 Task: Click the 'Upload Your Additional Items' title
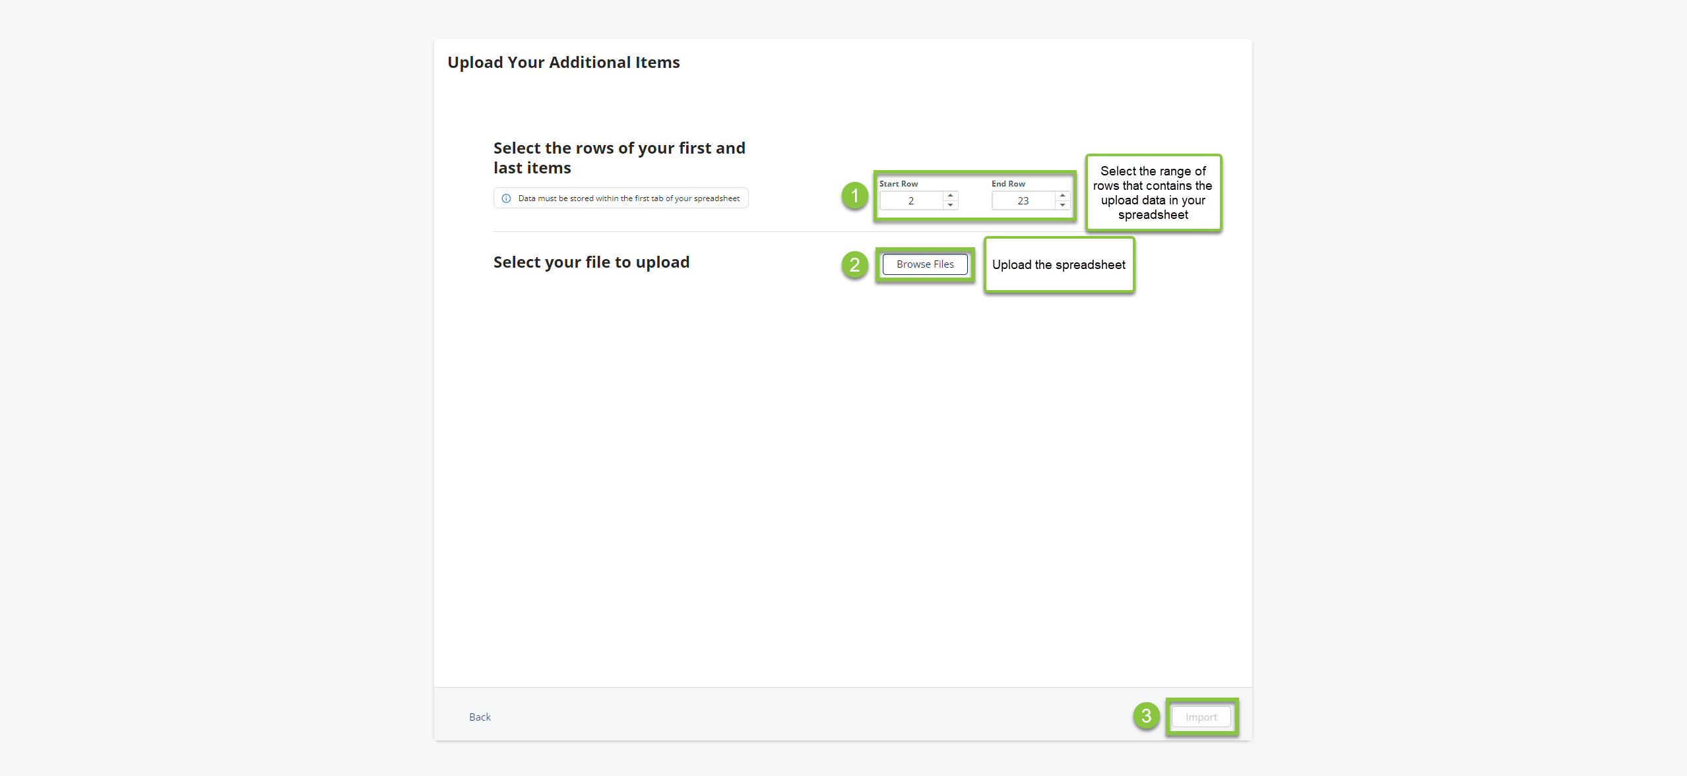pos(563,63)
